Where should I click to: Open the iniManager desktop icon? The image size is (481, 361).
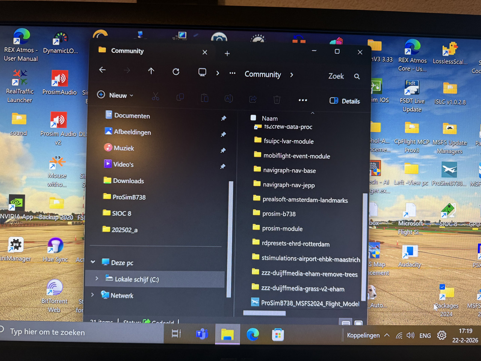coord(15,249)
